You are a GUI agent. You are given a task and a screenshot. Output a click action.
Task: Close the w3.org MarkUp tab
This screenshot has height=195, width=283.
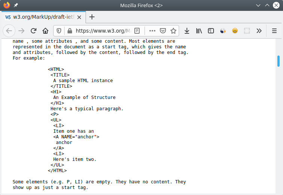point(79,17)
